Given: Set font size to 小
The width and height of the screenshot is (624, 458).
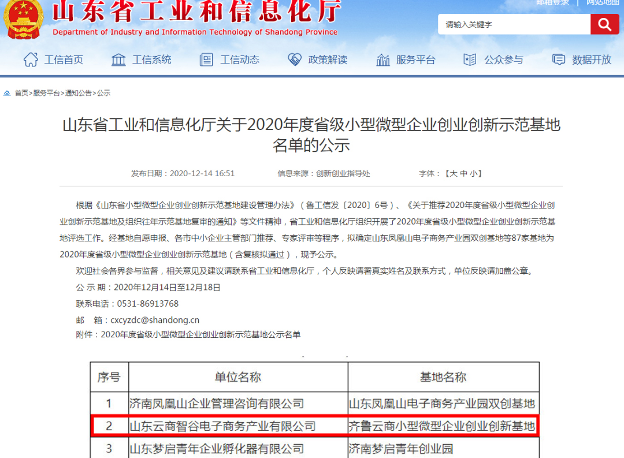Looking at the screenshot, I should [x=473, y=173].
